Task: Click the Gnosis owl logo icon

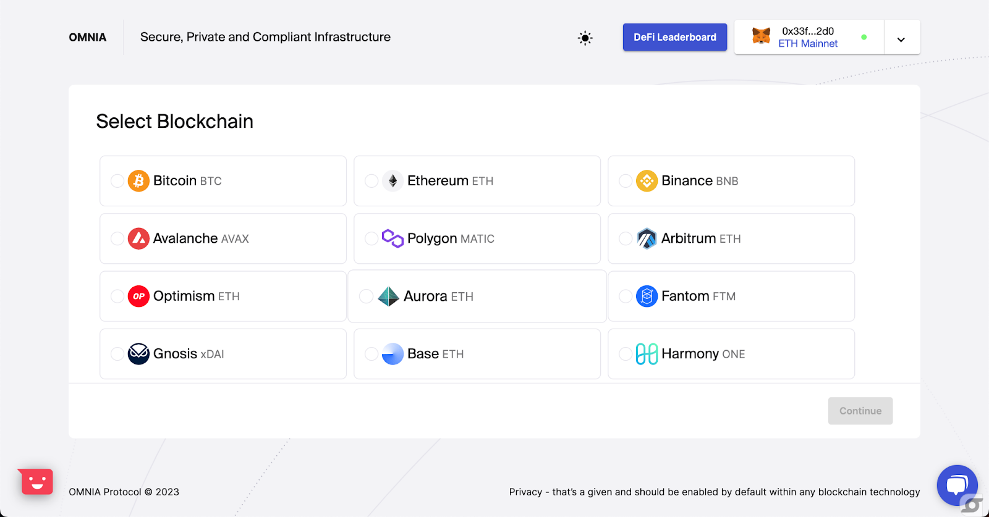Action: coord(138,354)
